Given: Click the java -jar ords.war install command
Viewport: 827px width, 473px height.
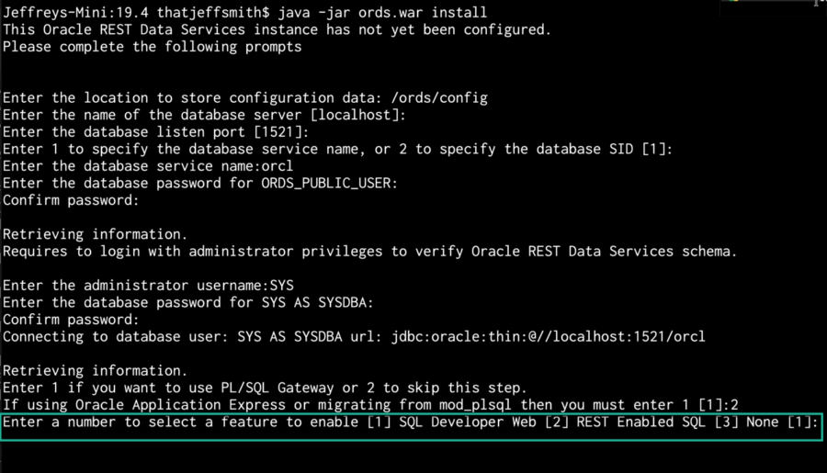Looking at the screenshot, I should coord(379,13).
